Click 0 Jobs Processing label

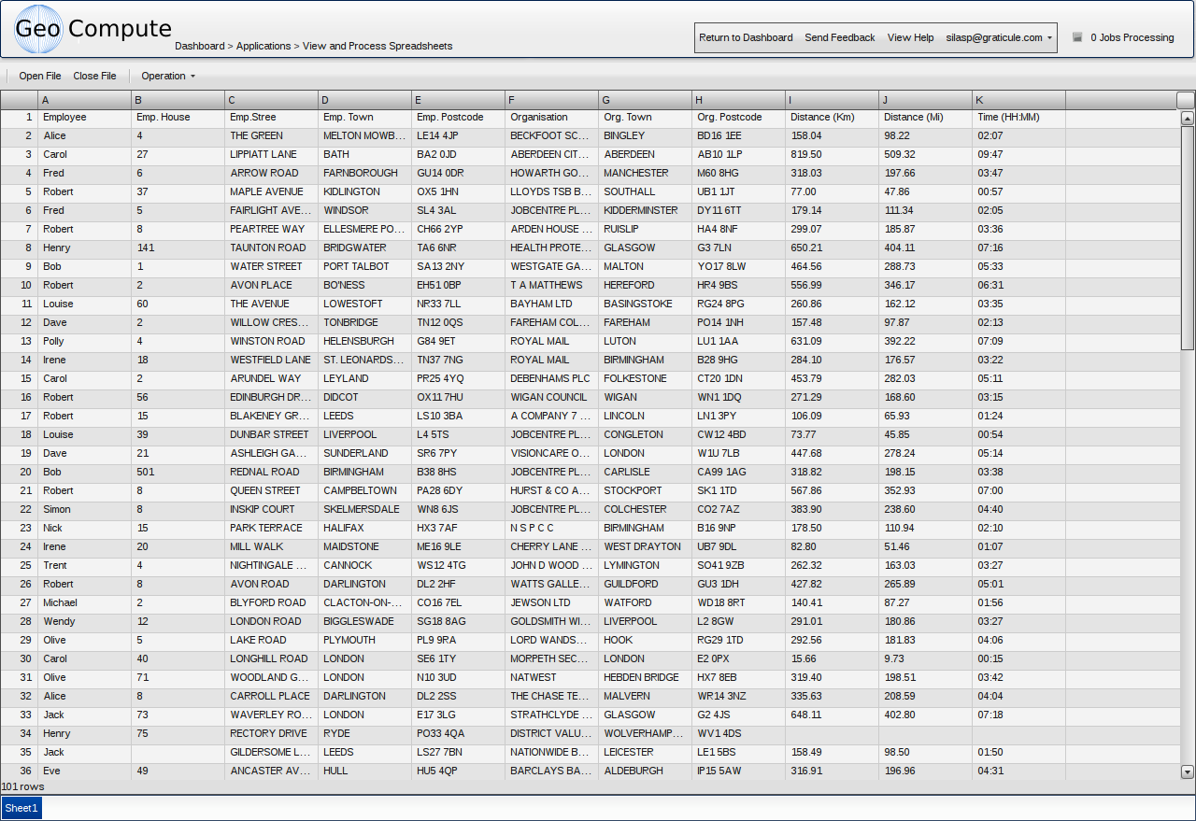(x=1132, y=37)
